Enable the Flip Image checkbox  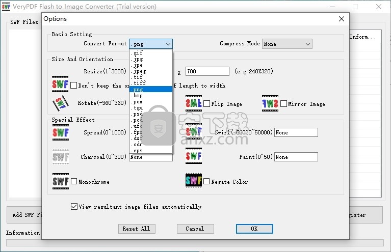207,103
